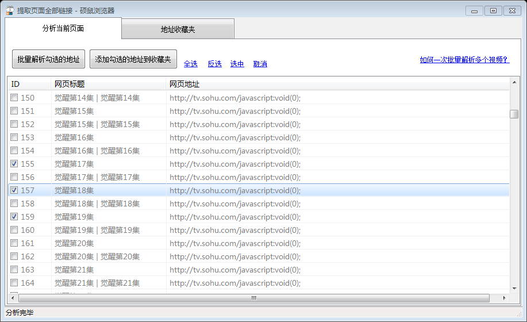The height and width of the screenshot is (322, 527).
Task: Click 添加勾选的地址到收藏夹 button
Action: 133,59
